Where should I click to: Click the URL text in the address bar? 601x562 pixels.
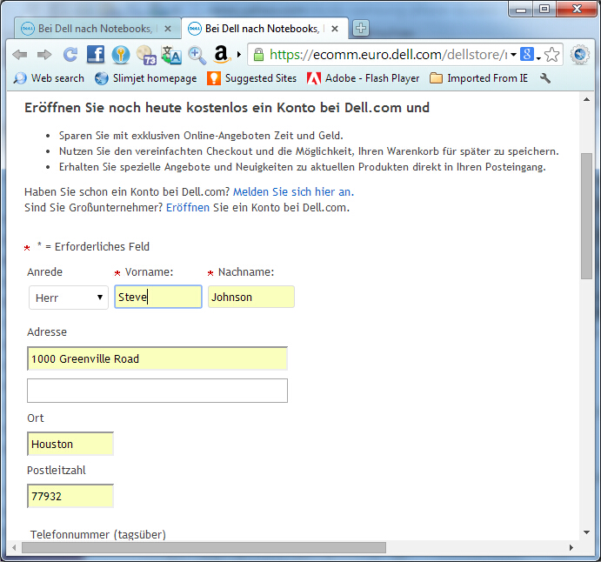pos(388,55)
